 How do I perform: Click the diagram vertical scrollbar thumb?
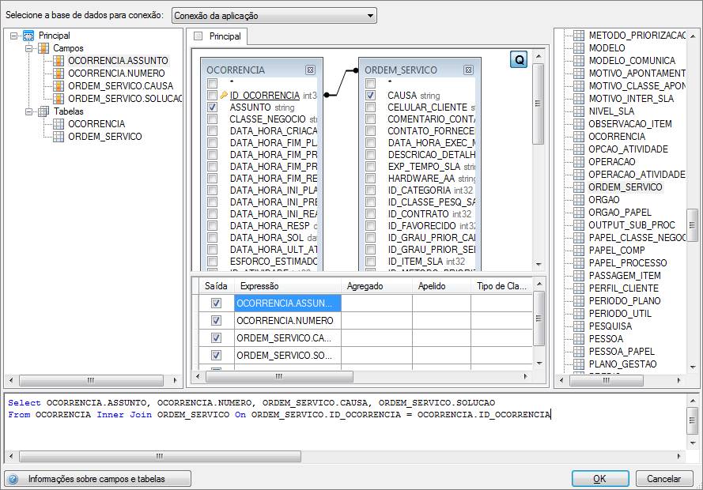click(538, 104)
